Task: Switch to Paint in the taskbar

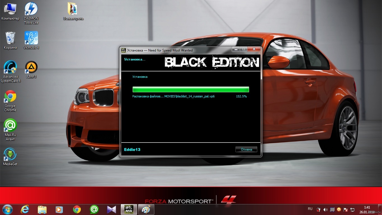Action: 146,209
